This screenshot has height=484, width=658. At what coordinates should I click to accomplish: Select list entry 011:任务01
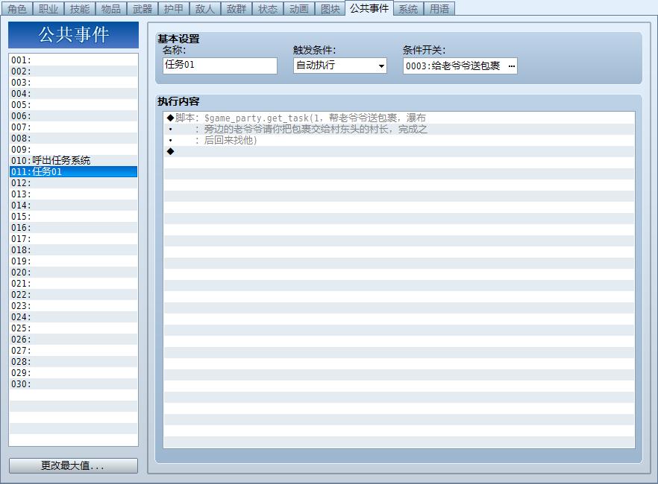tap(73, 172)
